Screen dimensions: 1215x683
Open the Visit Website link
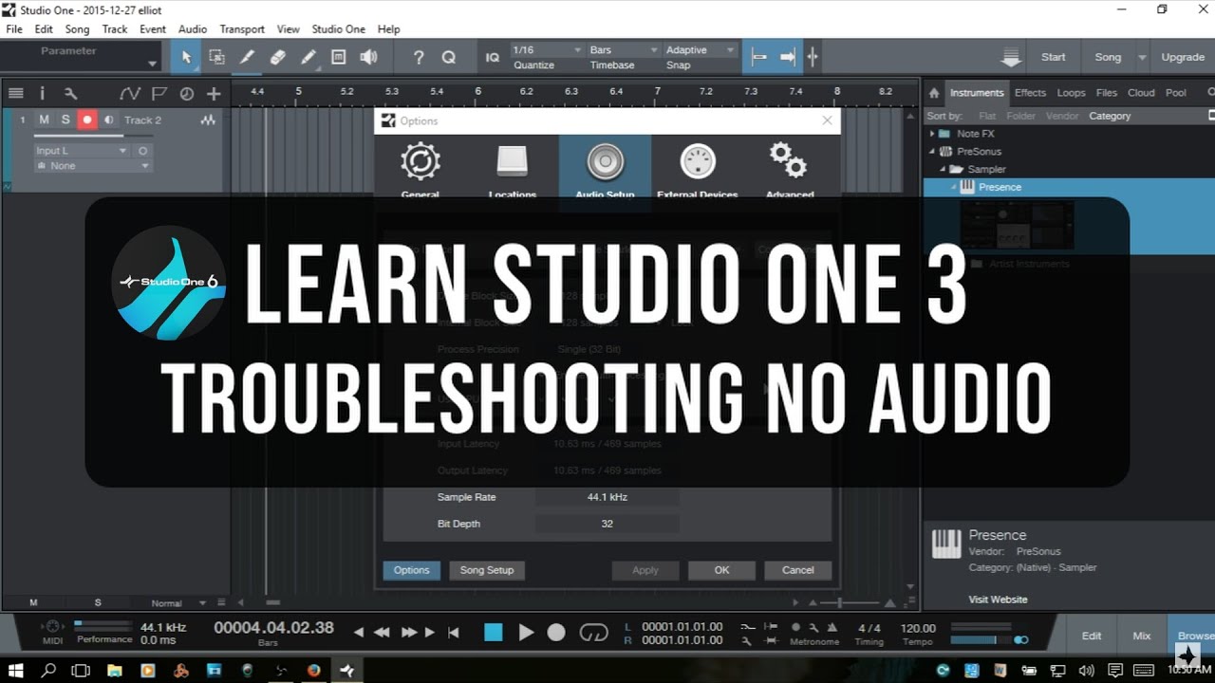click(x=998, y=600)
